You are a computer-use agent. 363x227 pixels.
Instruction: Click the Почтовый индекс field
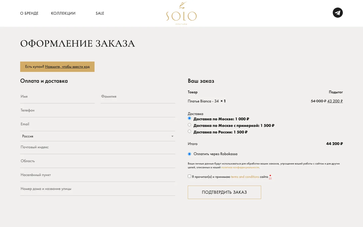98,147
